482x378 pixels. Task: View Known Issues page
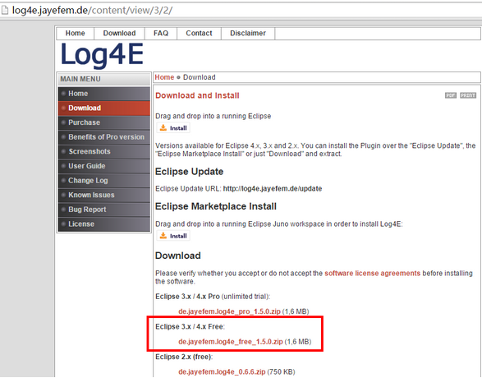click(x=104, y=195)
